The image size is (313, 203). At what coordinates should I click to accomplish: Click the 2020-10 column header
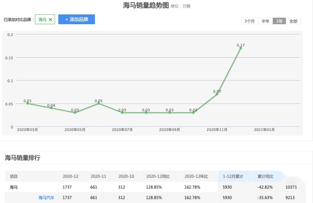point(127,176)
